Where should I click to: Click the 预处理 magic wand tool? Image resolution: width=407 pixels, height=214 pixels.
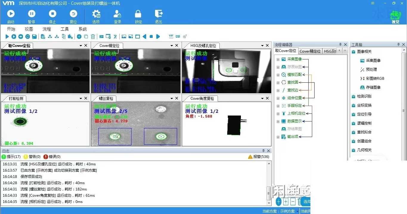click(x=369, y=69)
